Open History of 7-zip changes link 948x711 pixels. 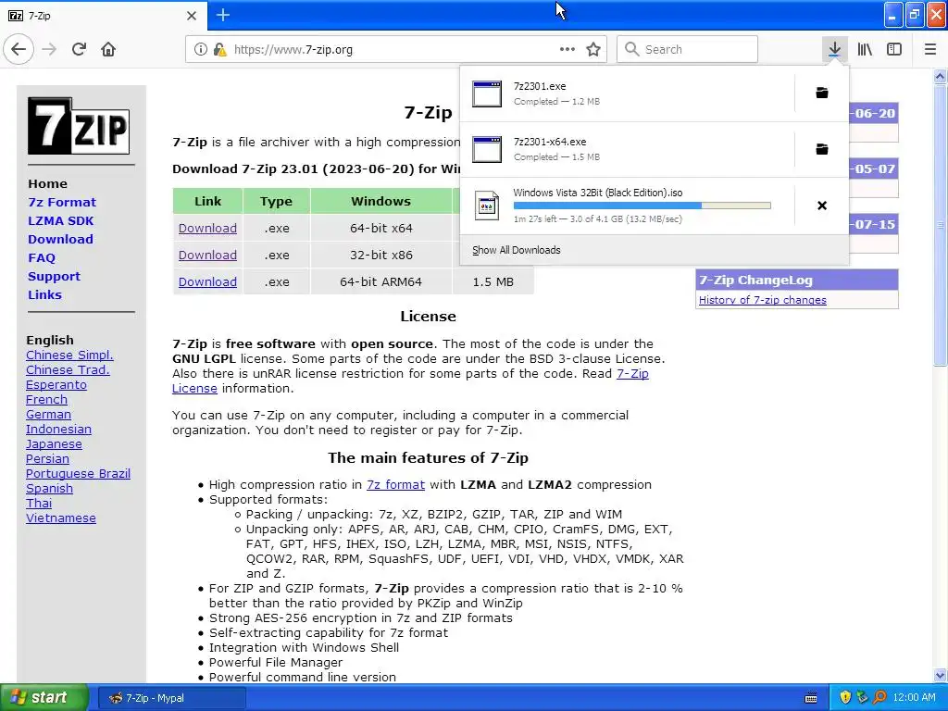click(763, 300)
